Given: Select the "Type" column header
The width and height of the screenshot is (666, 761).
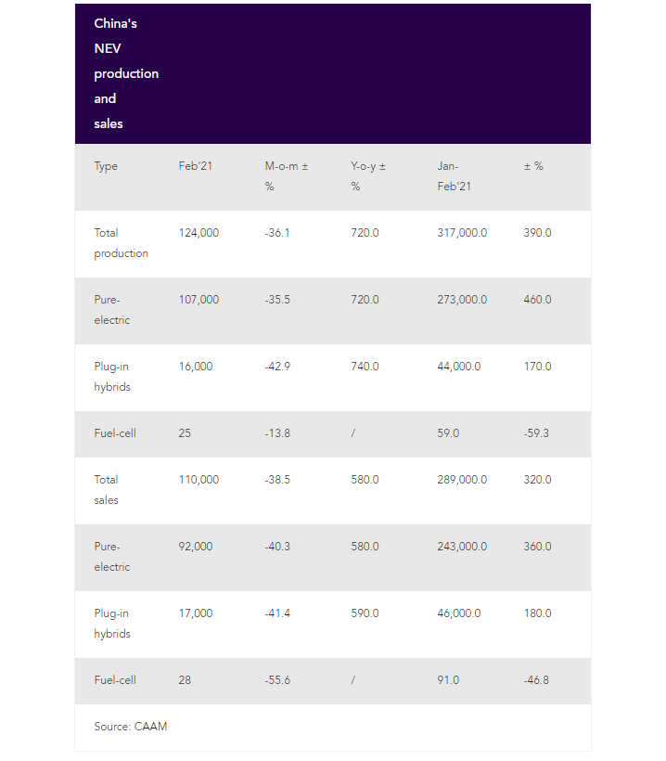Looking at the screenshot, I should (106, 166).
